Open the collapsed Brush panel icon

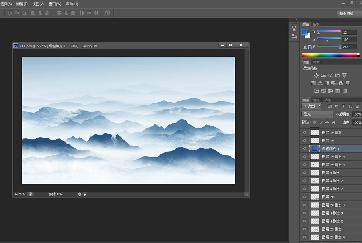point(294,28)
